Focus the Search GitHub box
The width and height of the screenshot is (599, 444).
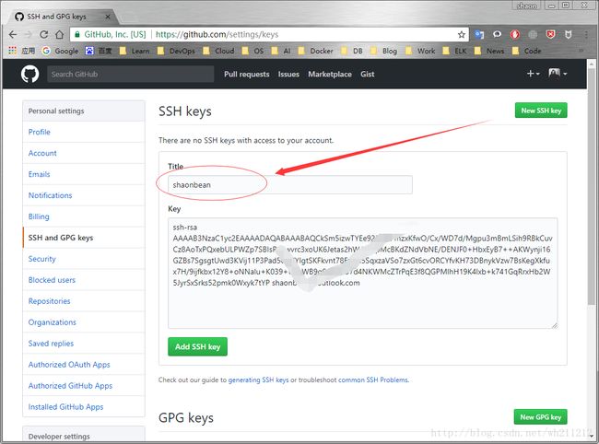pyautogui.click(x=130, y=74)
